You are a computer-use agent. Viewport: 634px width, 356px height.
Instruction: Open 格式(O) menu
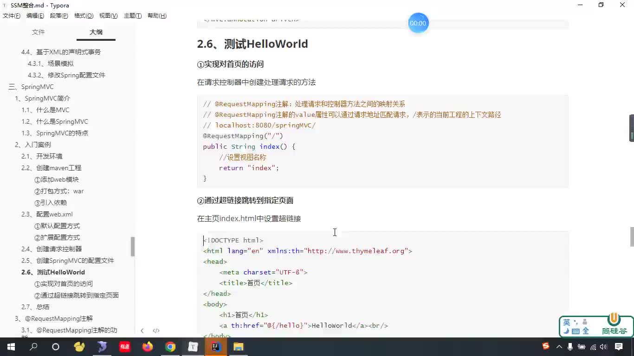84,16
